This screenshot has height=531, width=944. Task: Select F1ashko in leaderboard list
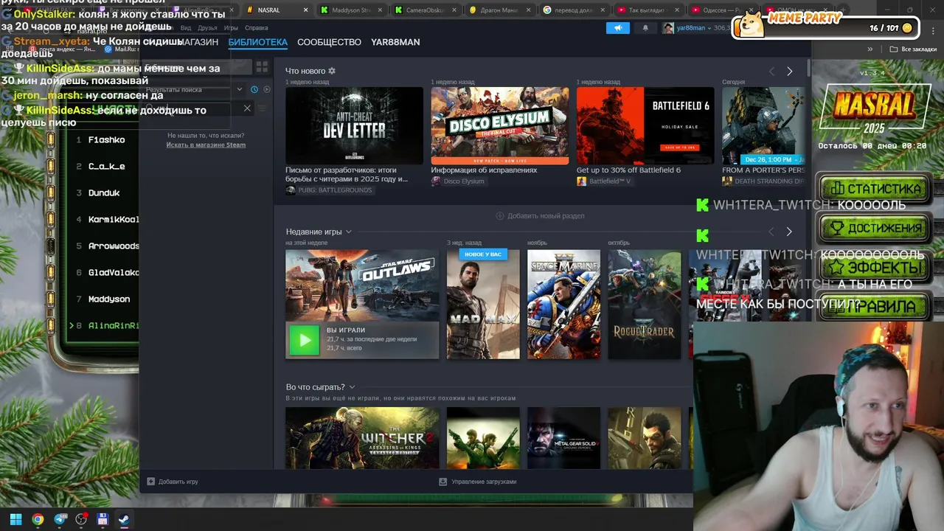pyautogui.click(x=107, y=140)
